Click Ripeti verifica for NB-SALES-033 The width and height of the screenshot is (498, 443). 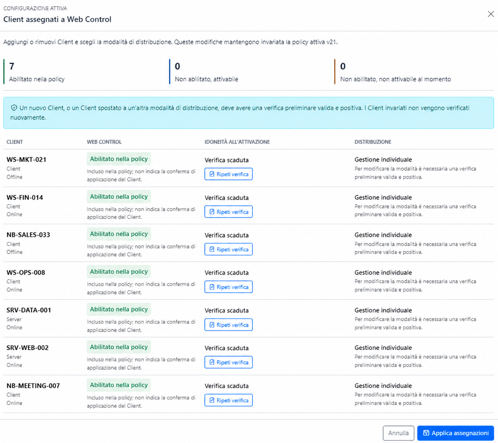(x=228, y=249)
